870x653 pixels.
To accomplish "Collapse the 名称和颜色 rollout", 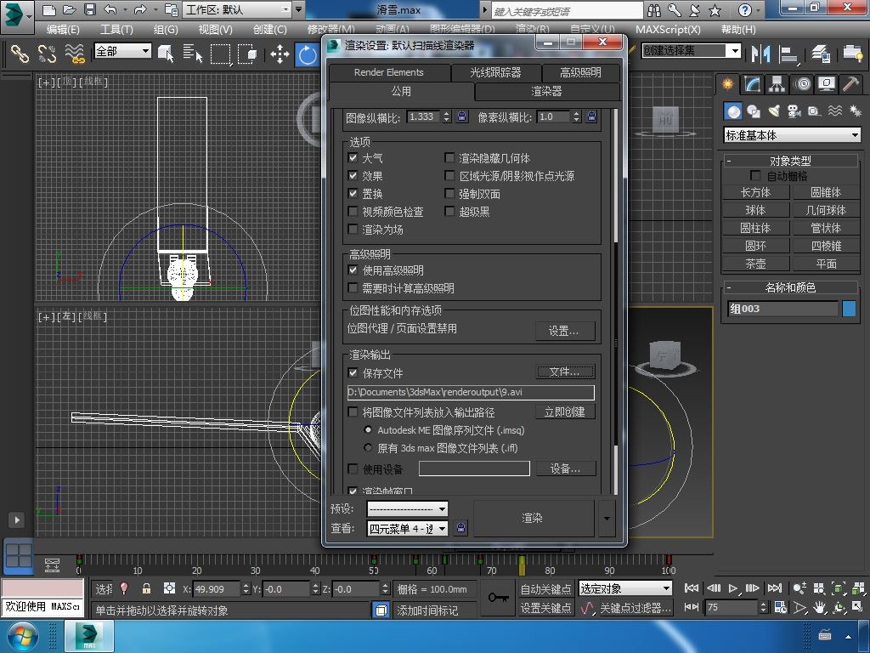I will [790, 287].
